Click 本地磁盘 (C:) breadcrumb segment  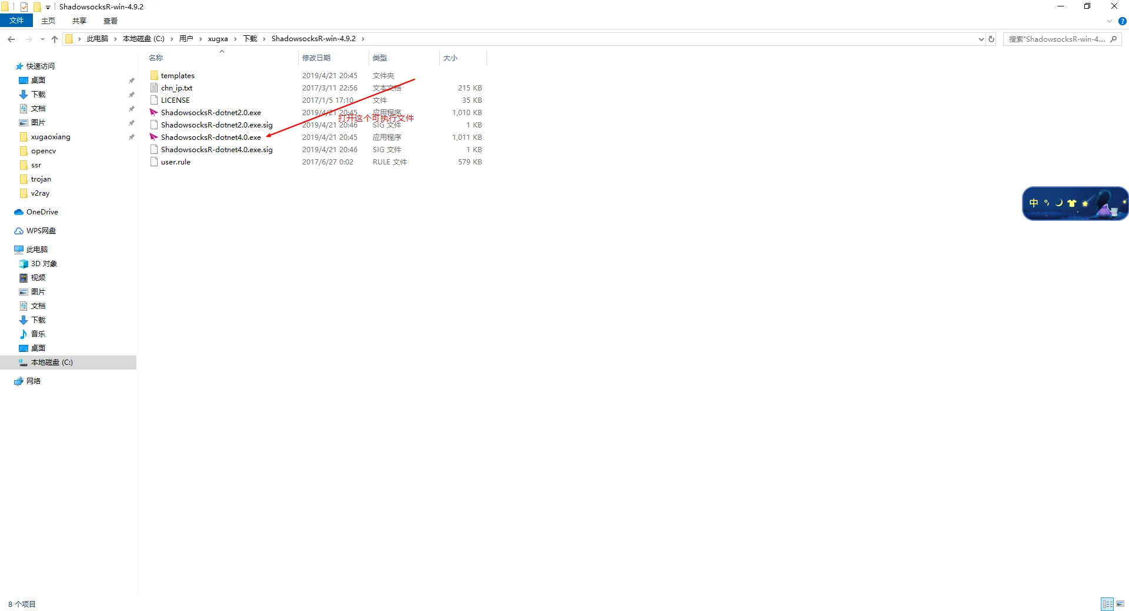(x=143, y=39)
